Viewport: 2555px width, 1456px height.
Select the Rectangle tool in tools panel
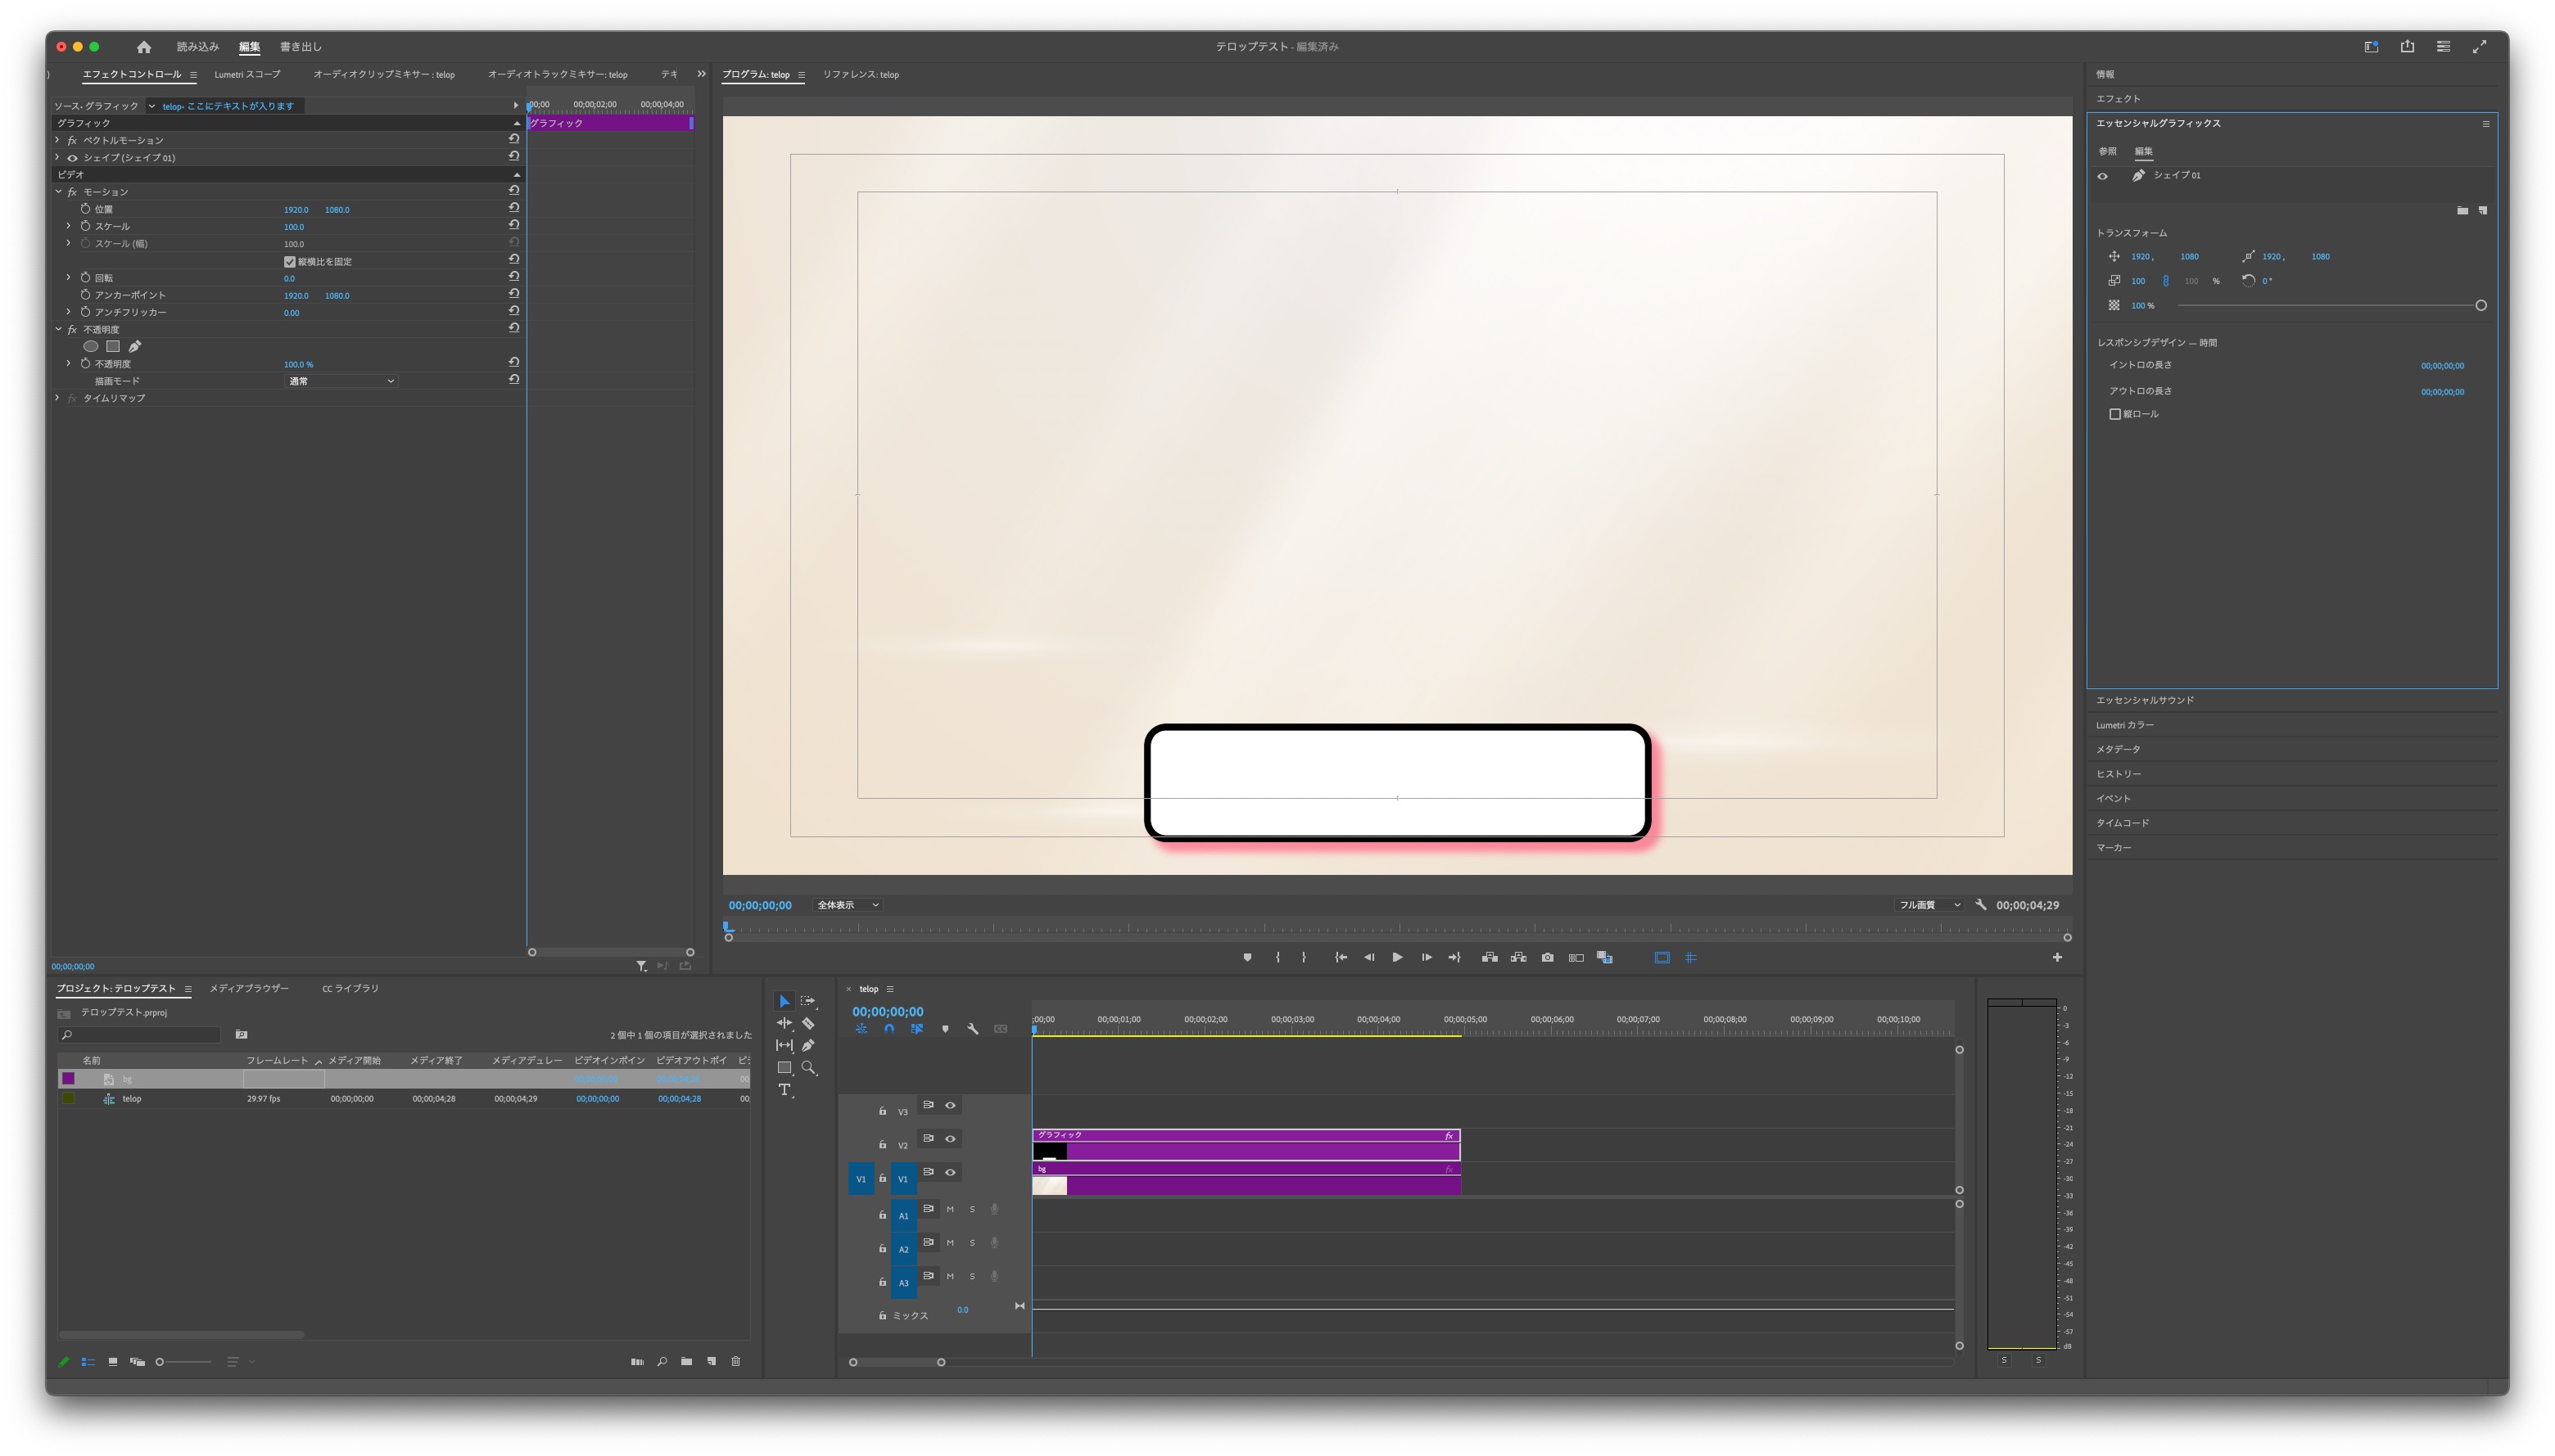tap(785, 1067)
